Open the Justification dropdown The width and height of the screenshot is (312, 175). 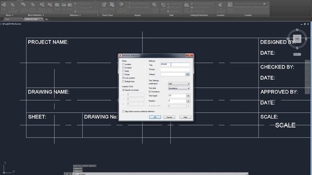tap(179, 84)
